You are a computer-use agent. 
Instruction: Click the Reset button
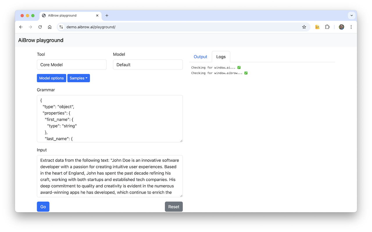point(174,207)
